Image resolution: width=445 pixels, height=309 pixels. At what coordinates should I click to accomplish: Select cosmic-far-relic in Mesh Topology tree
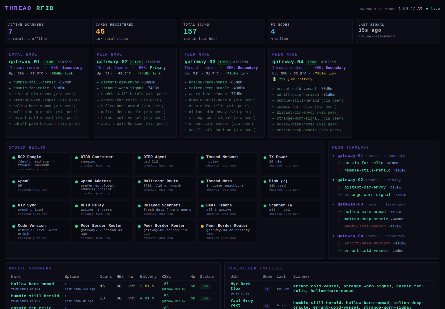tap(364, 163)
